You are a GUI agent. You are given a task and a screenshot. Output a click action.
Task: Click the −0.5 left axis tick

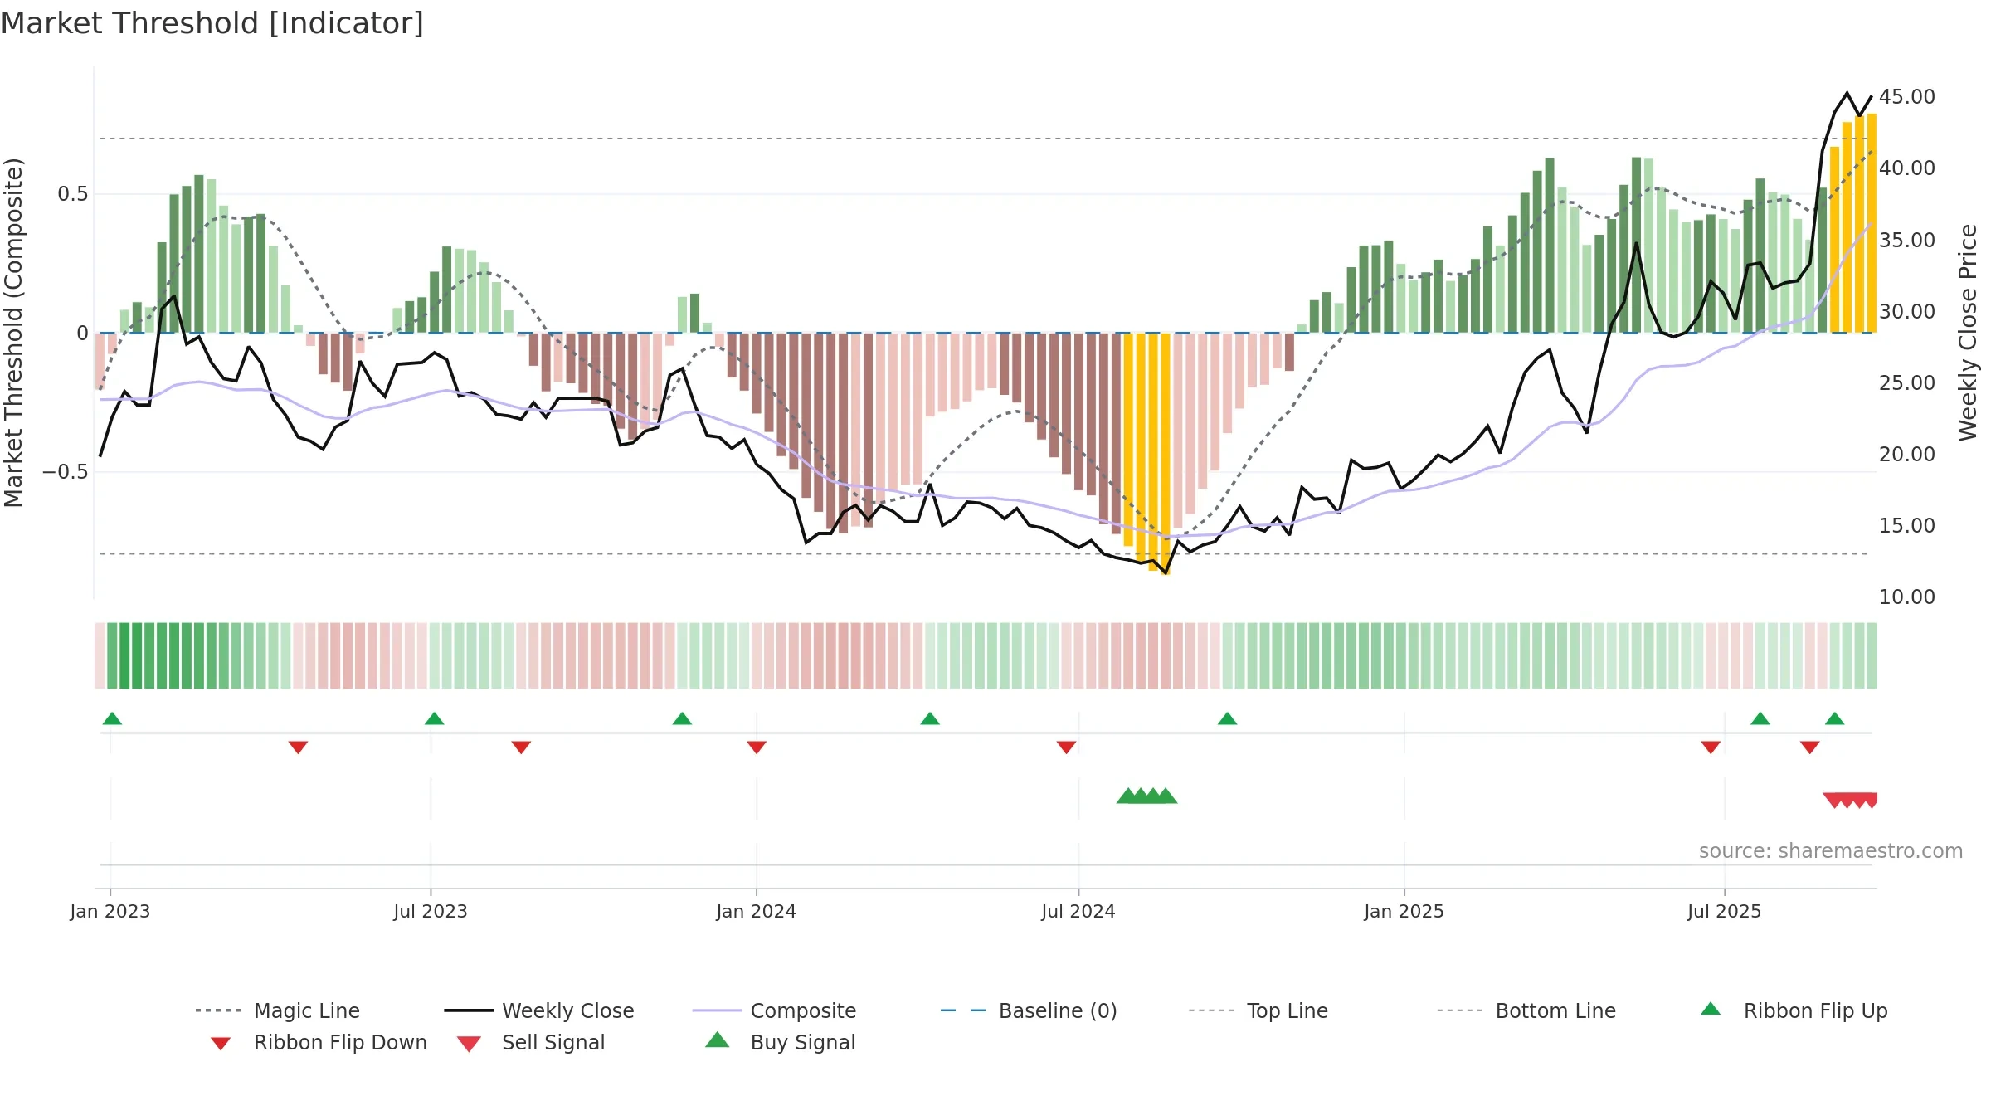click(x=66, y=472)
